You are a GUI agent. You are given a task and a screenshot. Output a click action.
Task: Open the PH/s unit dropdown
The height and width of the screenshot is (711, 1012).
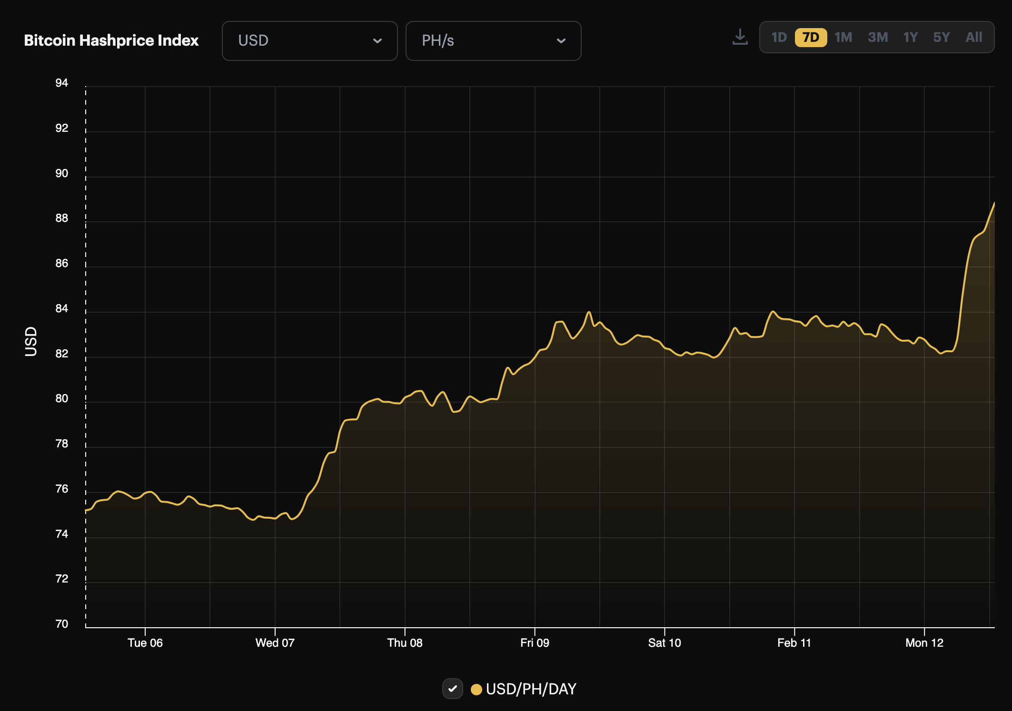click(493, 41)
